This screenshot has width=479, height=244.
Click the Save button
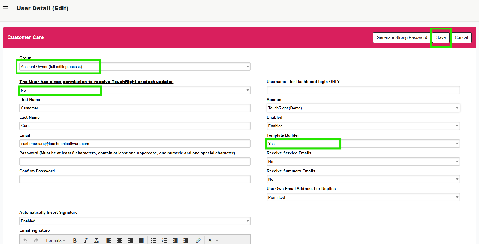[x=441, y=37]
